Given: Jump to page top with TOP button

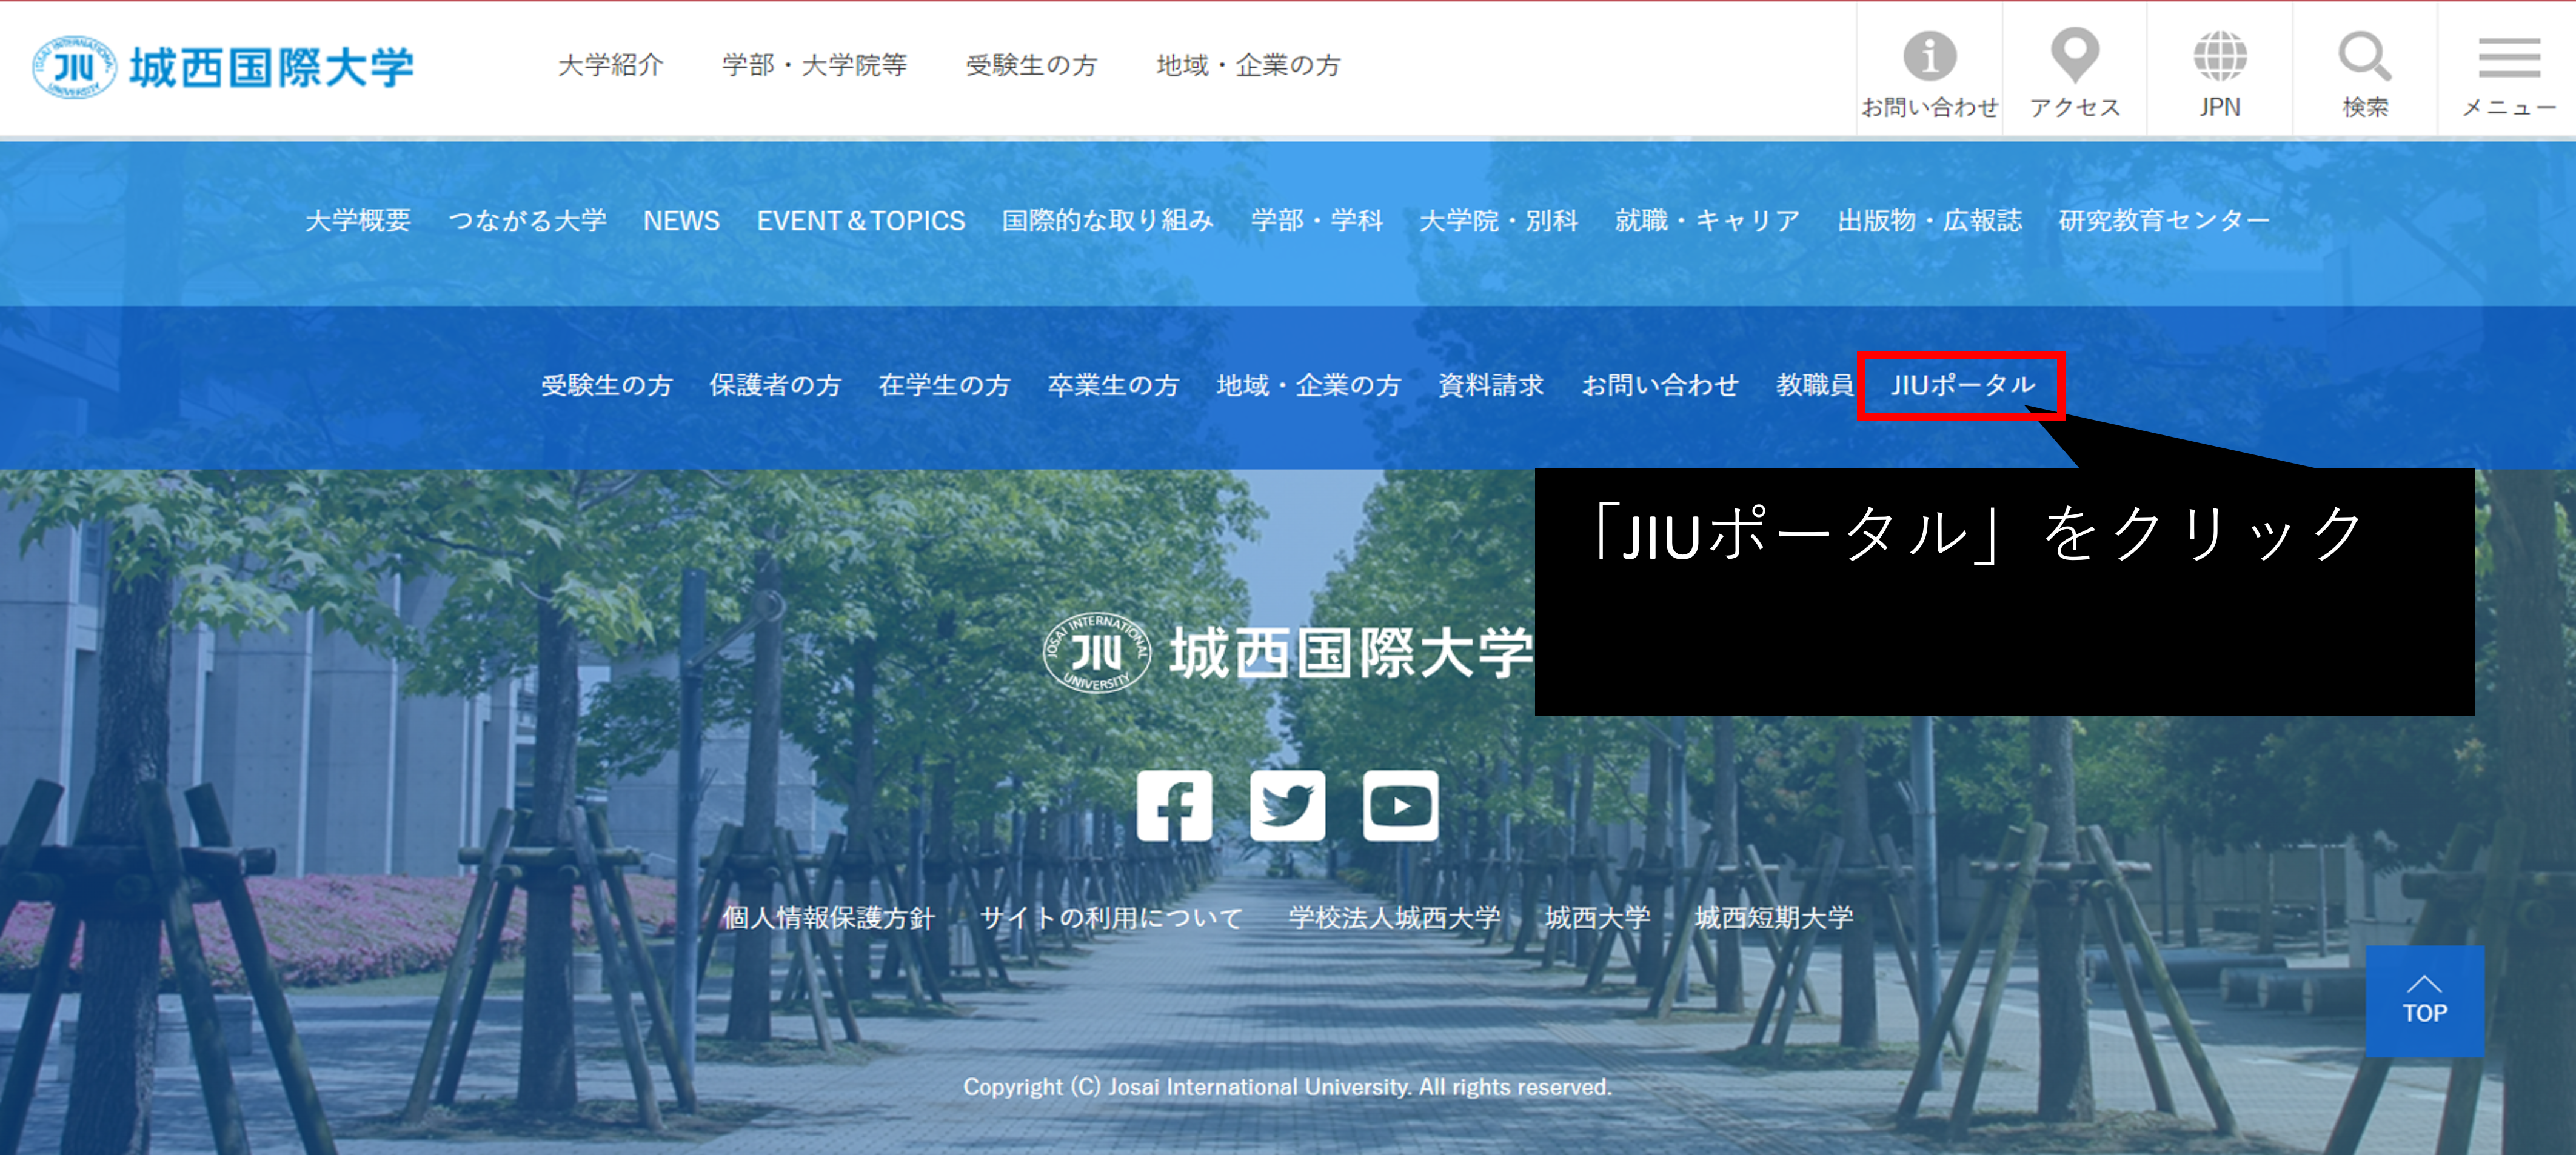Looking at the screenshot, I should tap(2425, 1001).
